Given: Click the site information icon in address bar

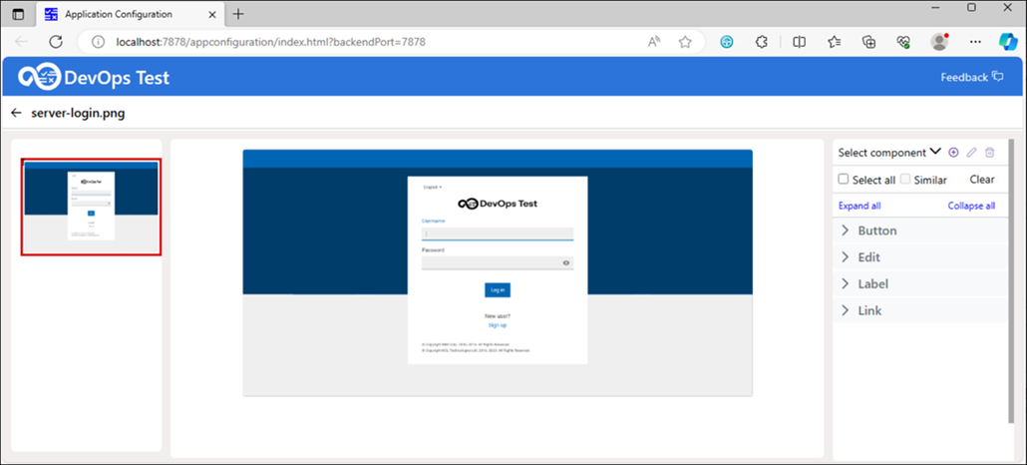Looking at the screenshot, I should (99, 42).
